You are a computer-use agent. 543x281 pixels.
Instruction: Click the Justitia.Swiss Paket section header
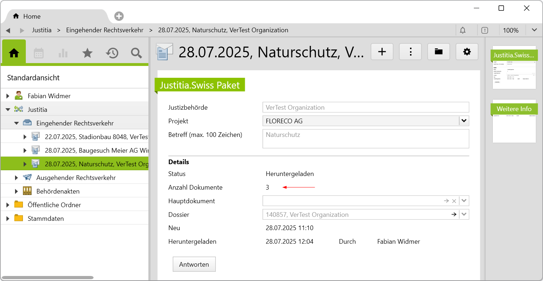[x=200, y=85]
